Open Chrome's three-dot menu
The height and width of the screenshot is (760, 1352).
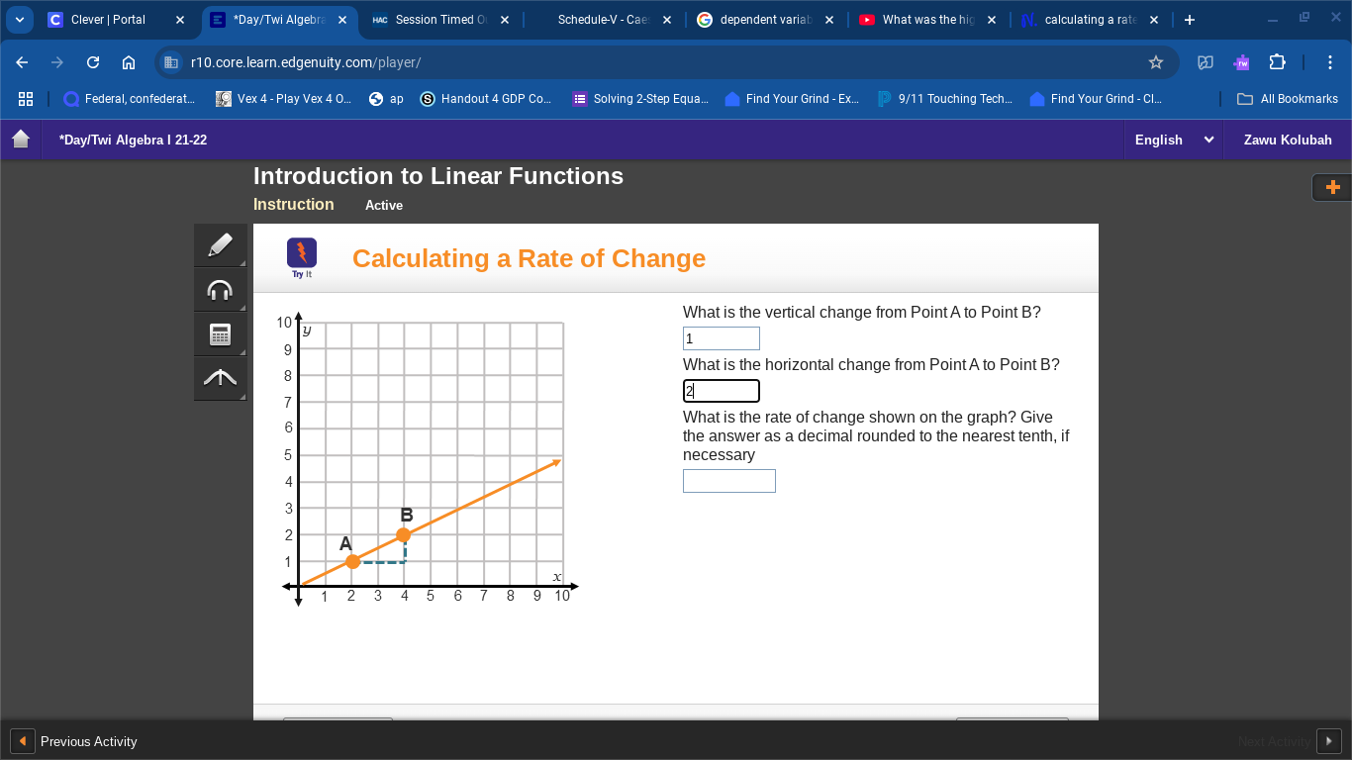(x=1331, y=61)
